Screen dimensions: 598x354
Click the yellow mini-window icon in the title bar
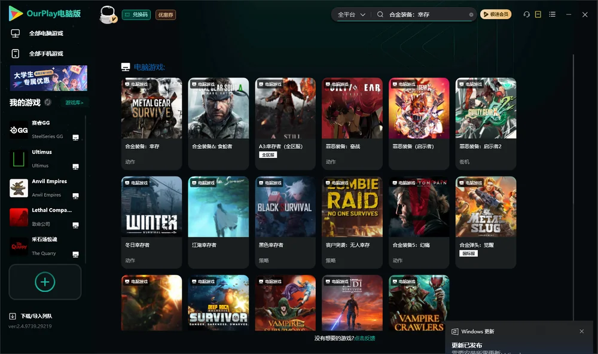[x=538, y=14]
